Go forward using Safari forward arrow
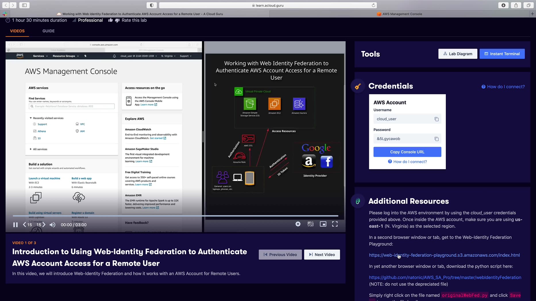The image size is (536, 301). click(13, 5)
